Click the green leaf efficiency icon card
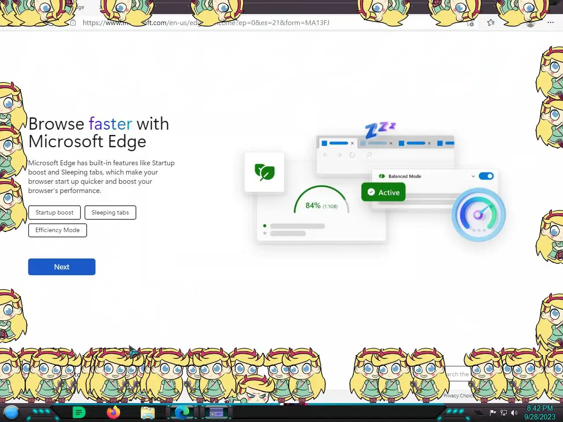The image size is (563, 422). [x=264, y=172]
